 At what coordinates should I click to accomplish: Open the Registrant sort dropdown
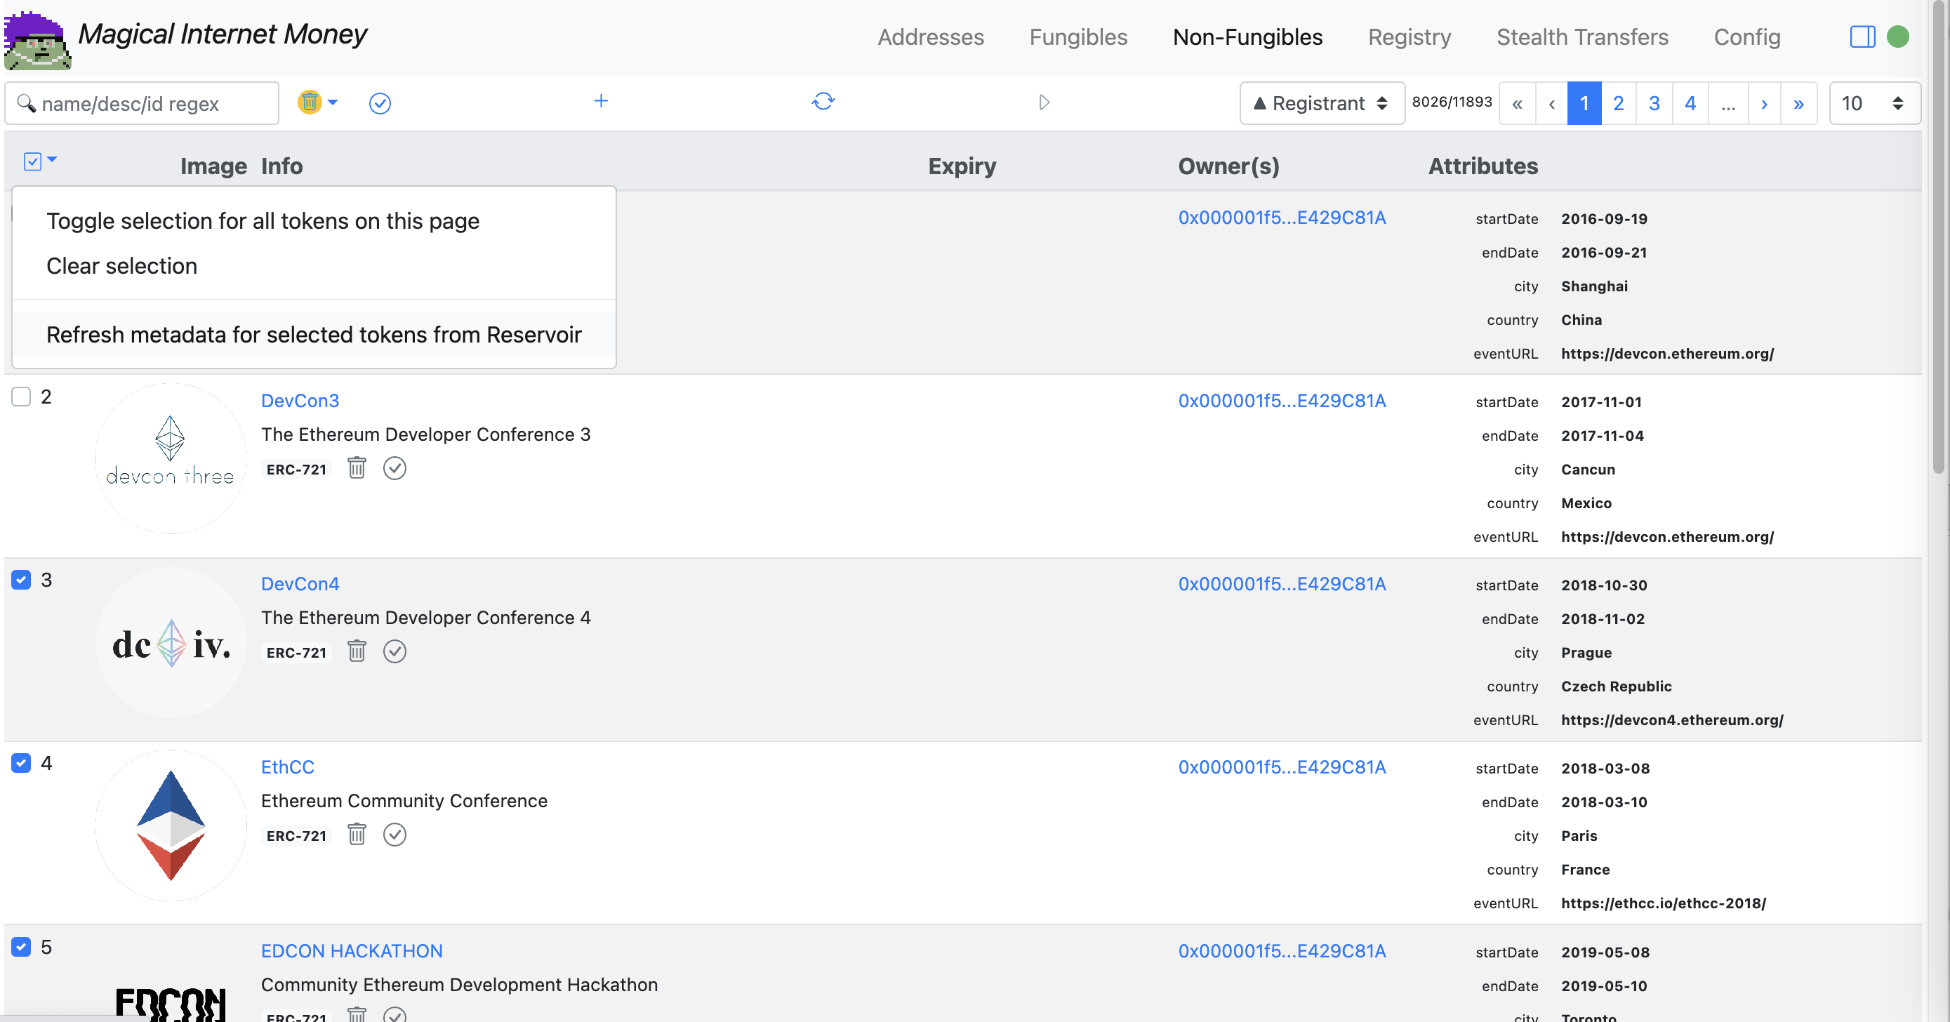point(1321,103)
